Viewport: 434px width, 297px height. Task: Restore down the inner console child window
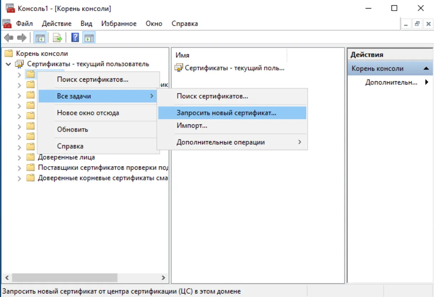click(417, 24)
